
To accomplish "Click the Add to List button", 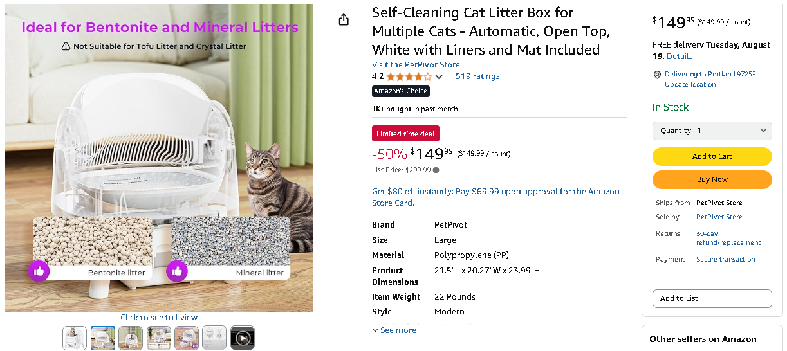I will (x=712, y=298).
